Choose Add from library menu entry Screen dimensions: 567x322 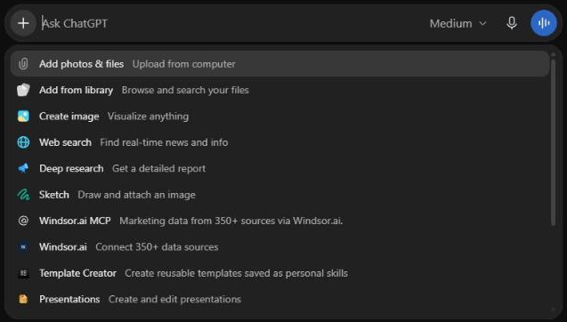click(279, 90)
